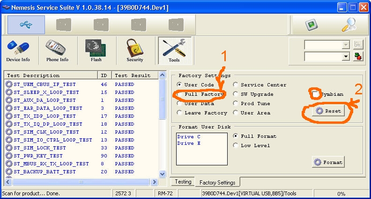Click the Format button
This screenshot has width=371, height=199.
(328, 162)
